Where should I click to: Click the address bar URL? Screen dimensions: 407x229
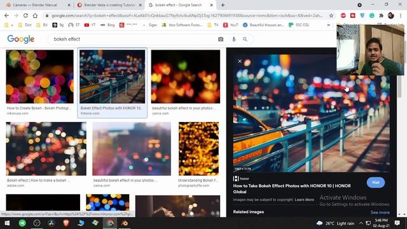click(187, 15)
